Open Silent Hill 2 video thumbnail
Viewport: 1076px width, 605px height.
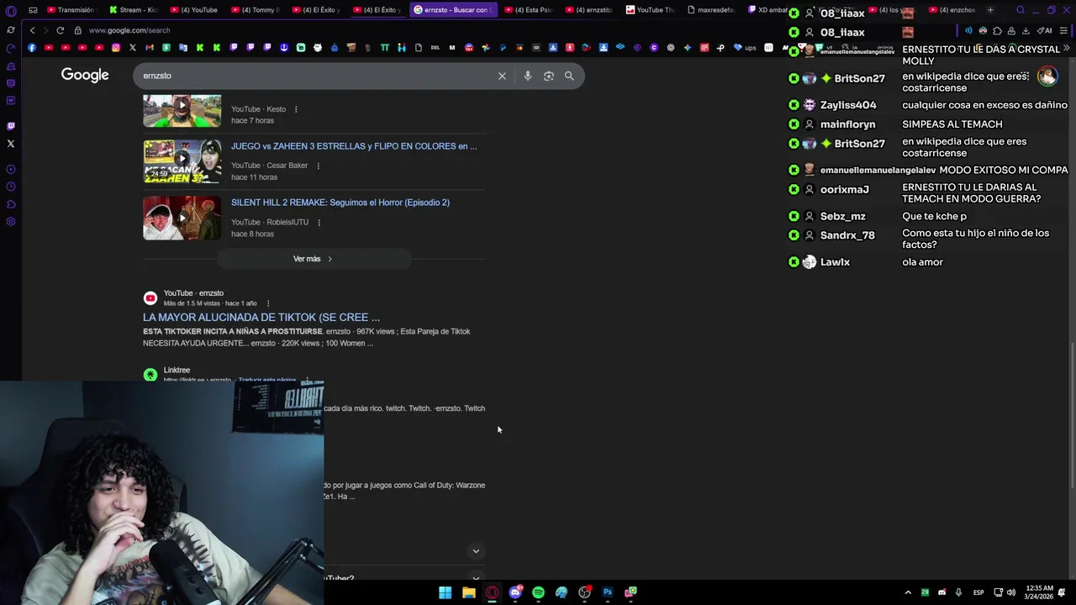pos(182,218)
